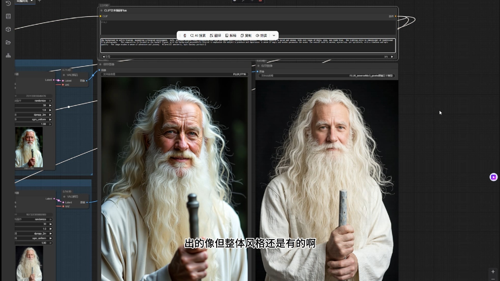Edit filename prefix field showing FLUX_inverseMix3
Image resolution: width=500 pixels, height=281 pixels.
327,76
